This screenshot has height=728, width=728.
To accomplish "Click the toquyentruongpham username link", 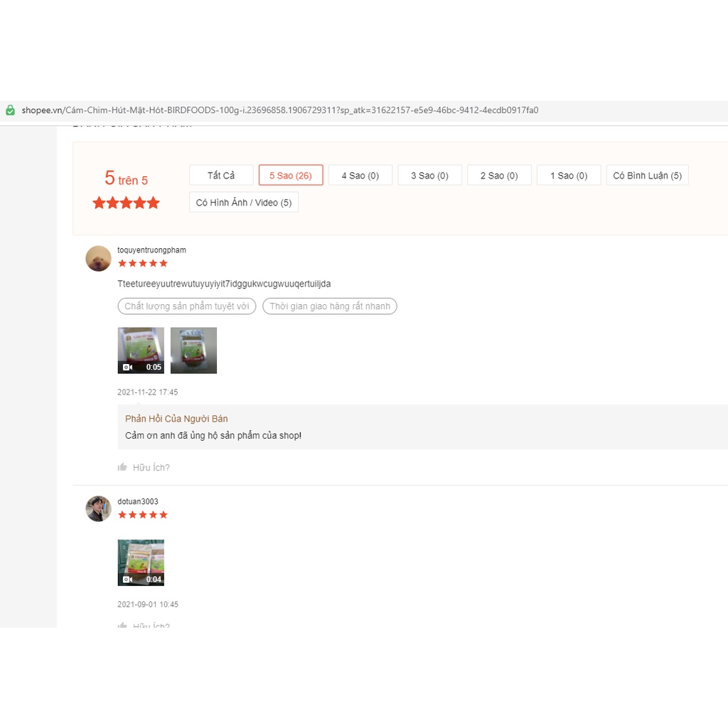I will pos(151,250).
